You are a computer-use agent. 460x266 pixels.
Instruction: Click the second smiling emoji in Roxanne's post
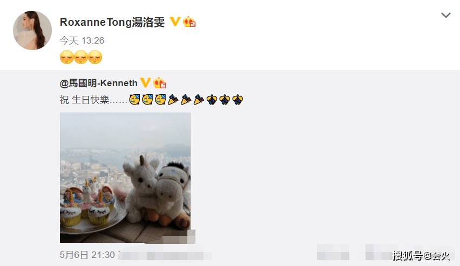(x=81, y=57)
